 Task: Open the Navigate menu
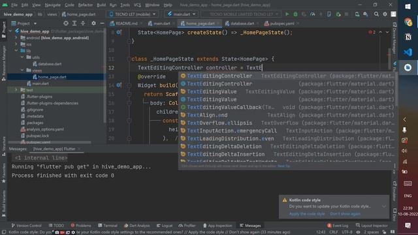[x=52, y=5]
